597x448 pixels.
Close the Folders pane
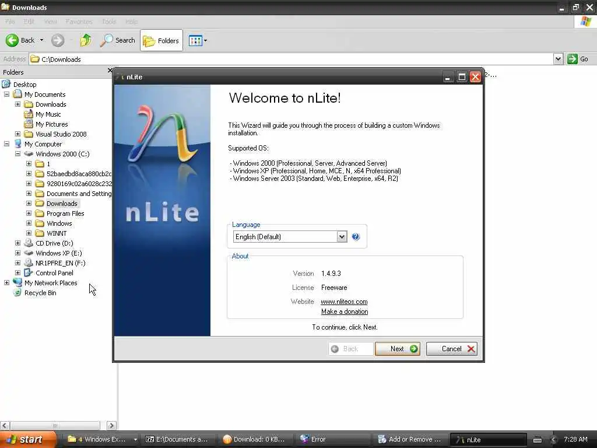tap(110, 71)
